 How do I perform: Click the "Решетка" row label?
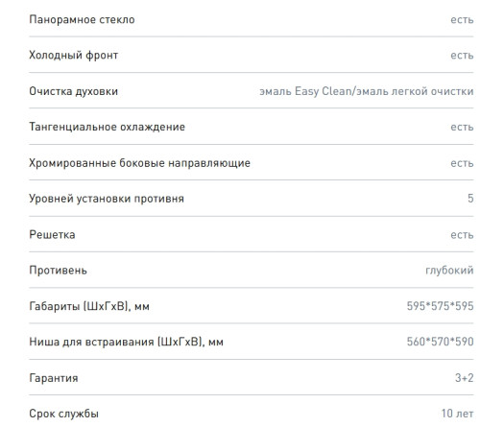(x=52, y=235)
